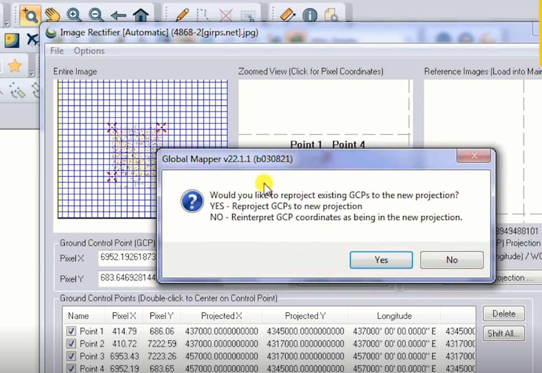Open toolbar overflow arrow left of Zoom tool

(6, 23)
